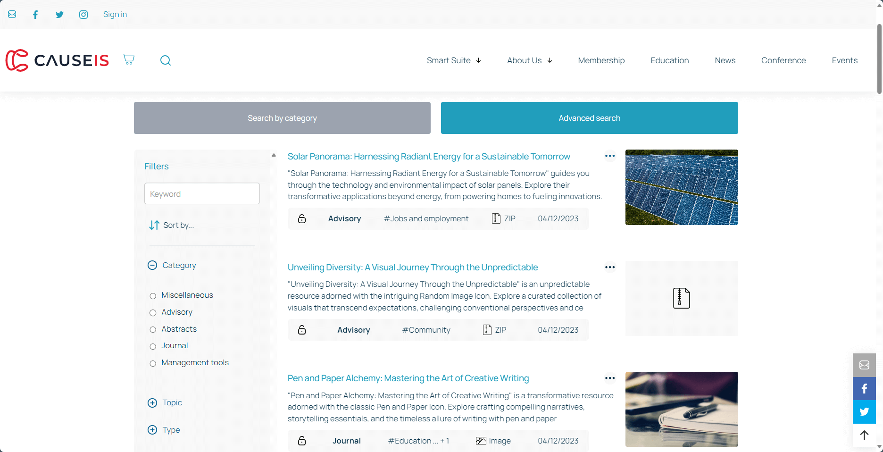Screen dimensions: 883x452
Task: Click the page vertical scrollbar
Action: [879, 59]
